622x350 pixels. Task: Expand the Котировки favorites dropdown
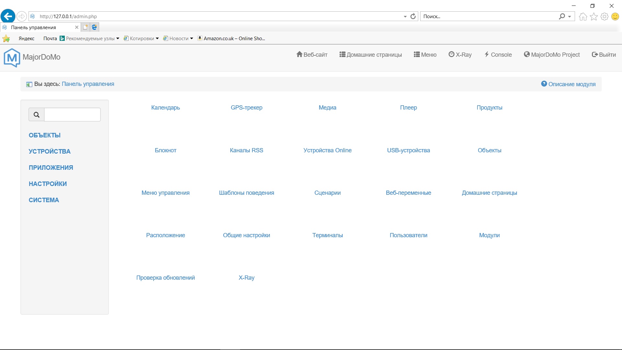pos(157,39)
